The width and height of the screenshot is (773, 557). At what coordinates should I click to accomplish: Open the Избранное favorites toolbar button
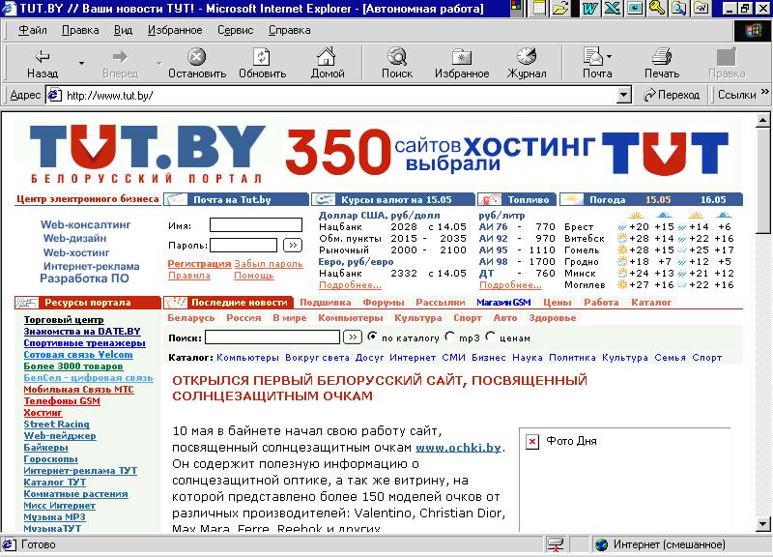(462, 63)
